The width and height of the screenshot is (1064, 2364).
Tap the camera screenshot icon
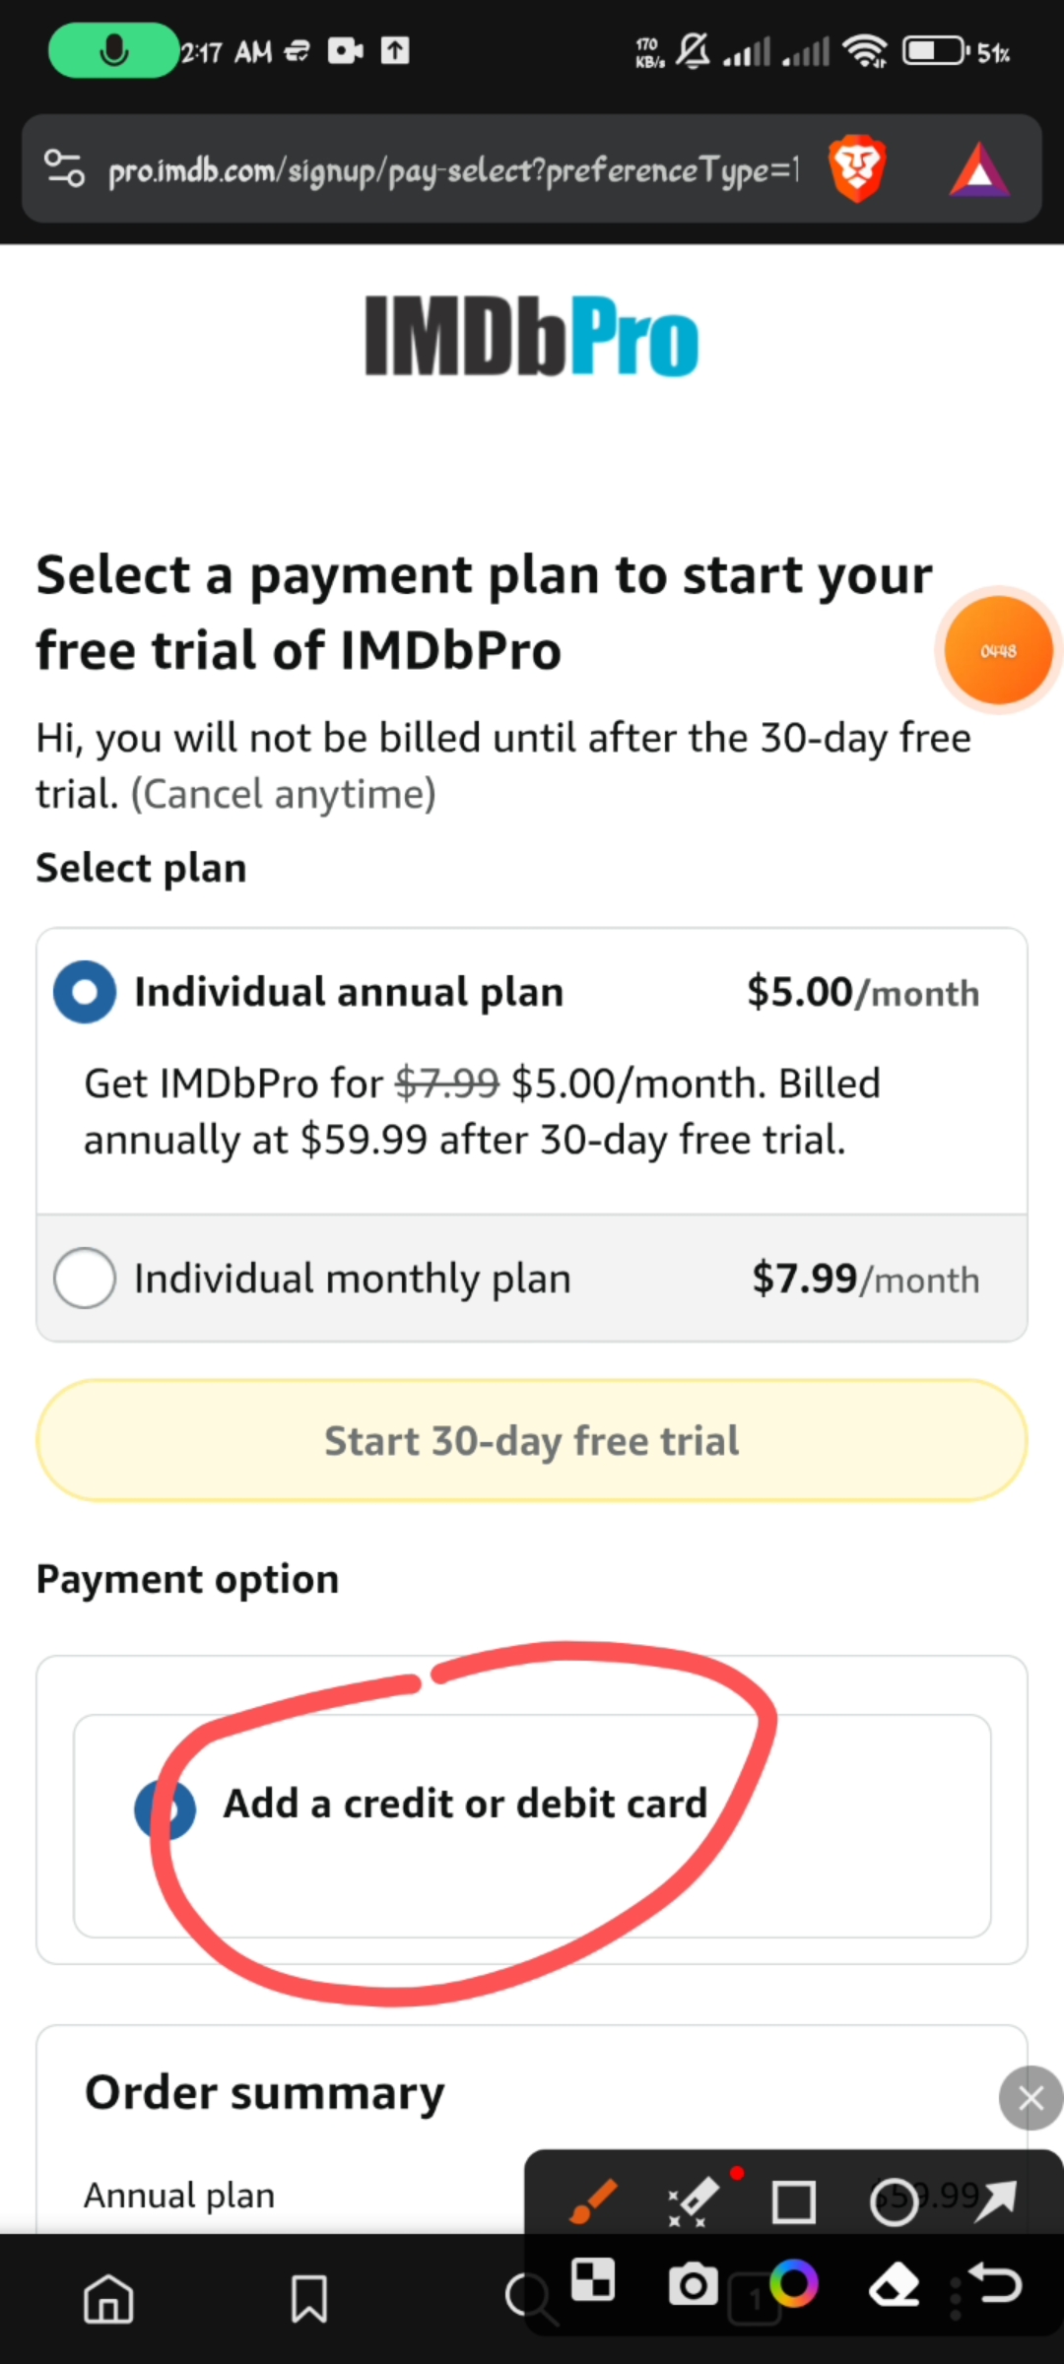[694, 2283]
